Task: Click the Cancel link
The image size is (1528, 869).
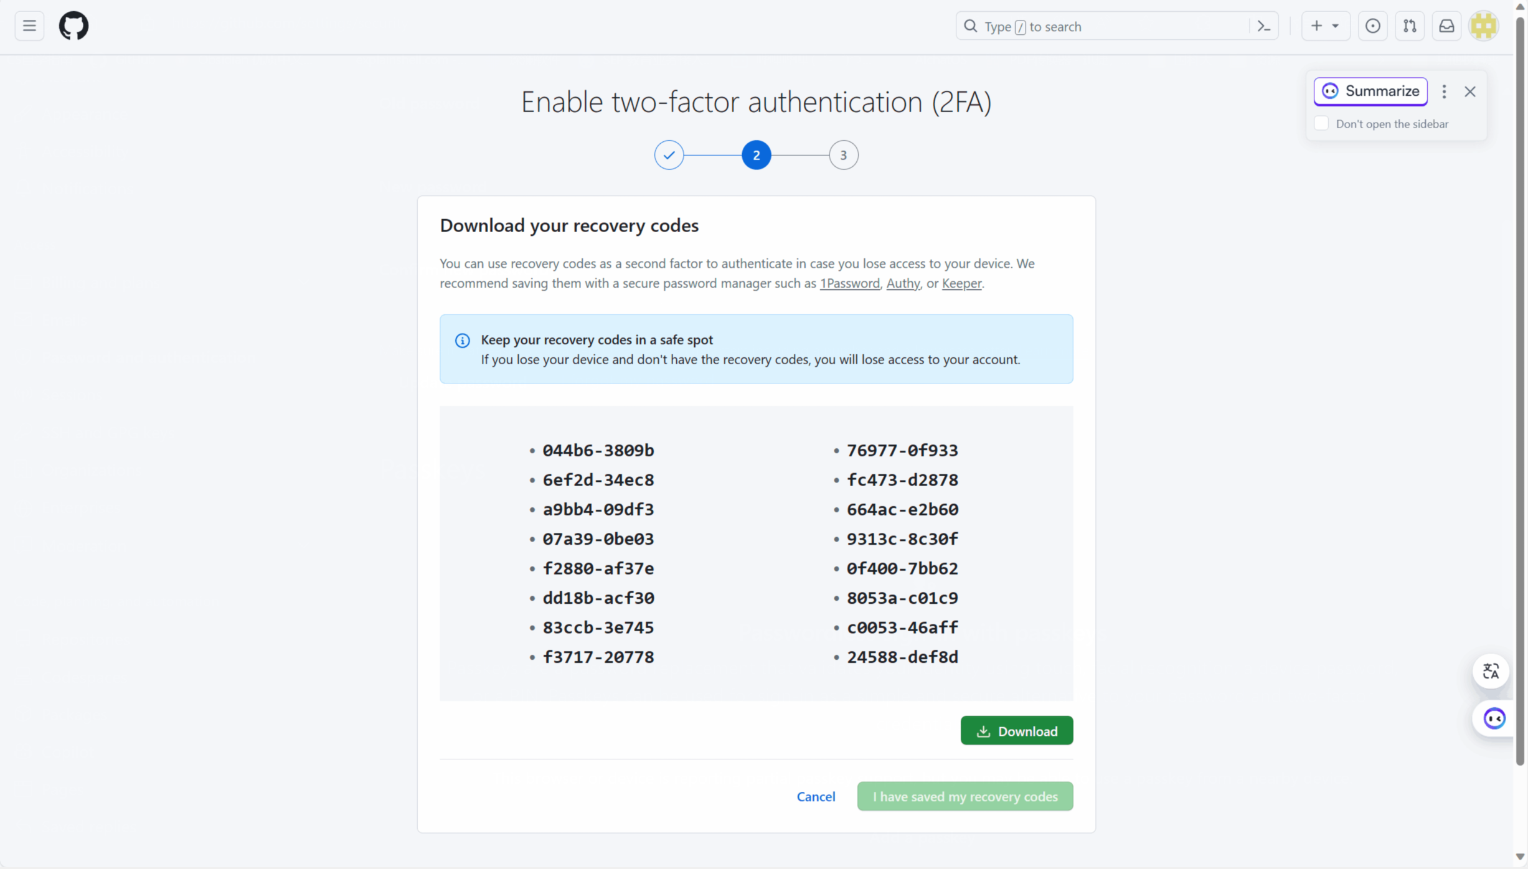Action: point(816,796)
